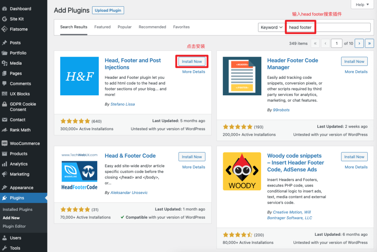Screen dimensions: 377x252
Task: Click the Analytics bar chart icon
Action: click(x=4, y=164)
